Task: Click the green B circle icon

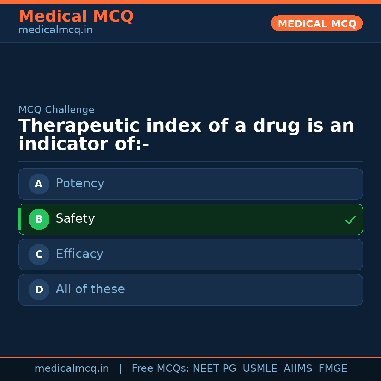Action: tap(39, 219)
